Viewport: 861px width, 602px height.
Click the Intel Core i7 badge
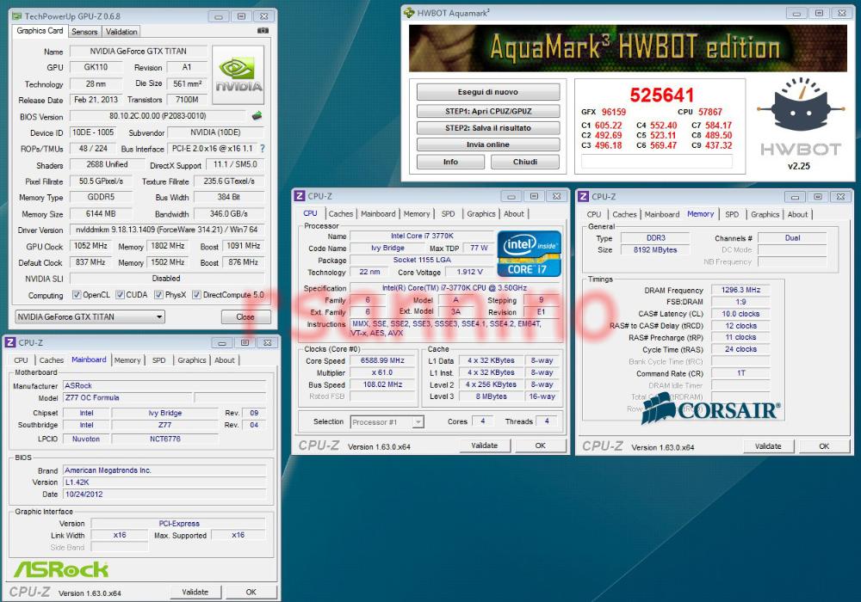tap(530, 254)
